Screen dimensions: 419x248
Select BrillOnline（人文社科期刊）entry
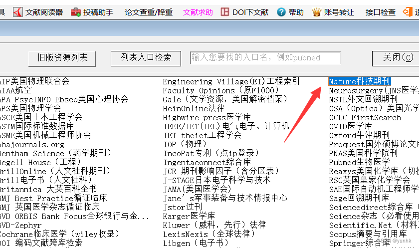click(x=55, y=171)
